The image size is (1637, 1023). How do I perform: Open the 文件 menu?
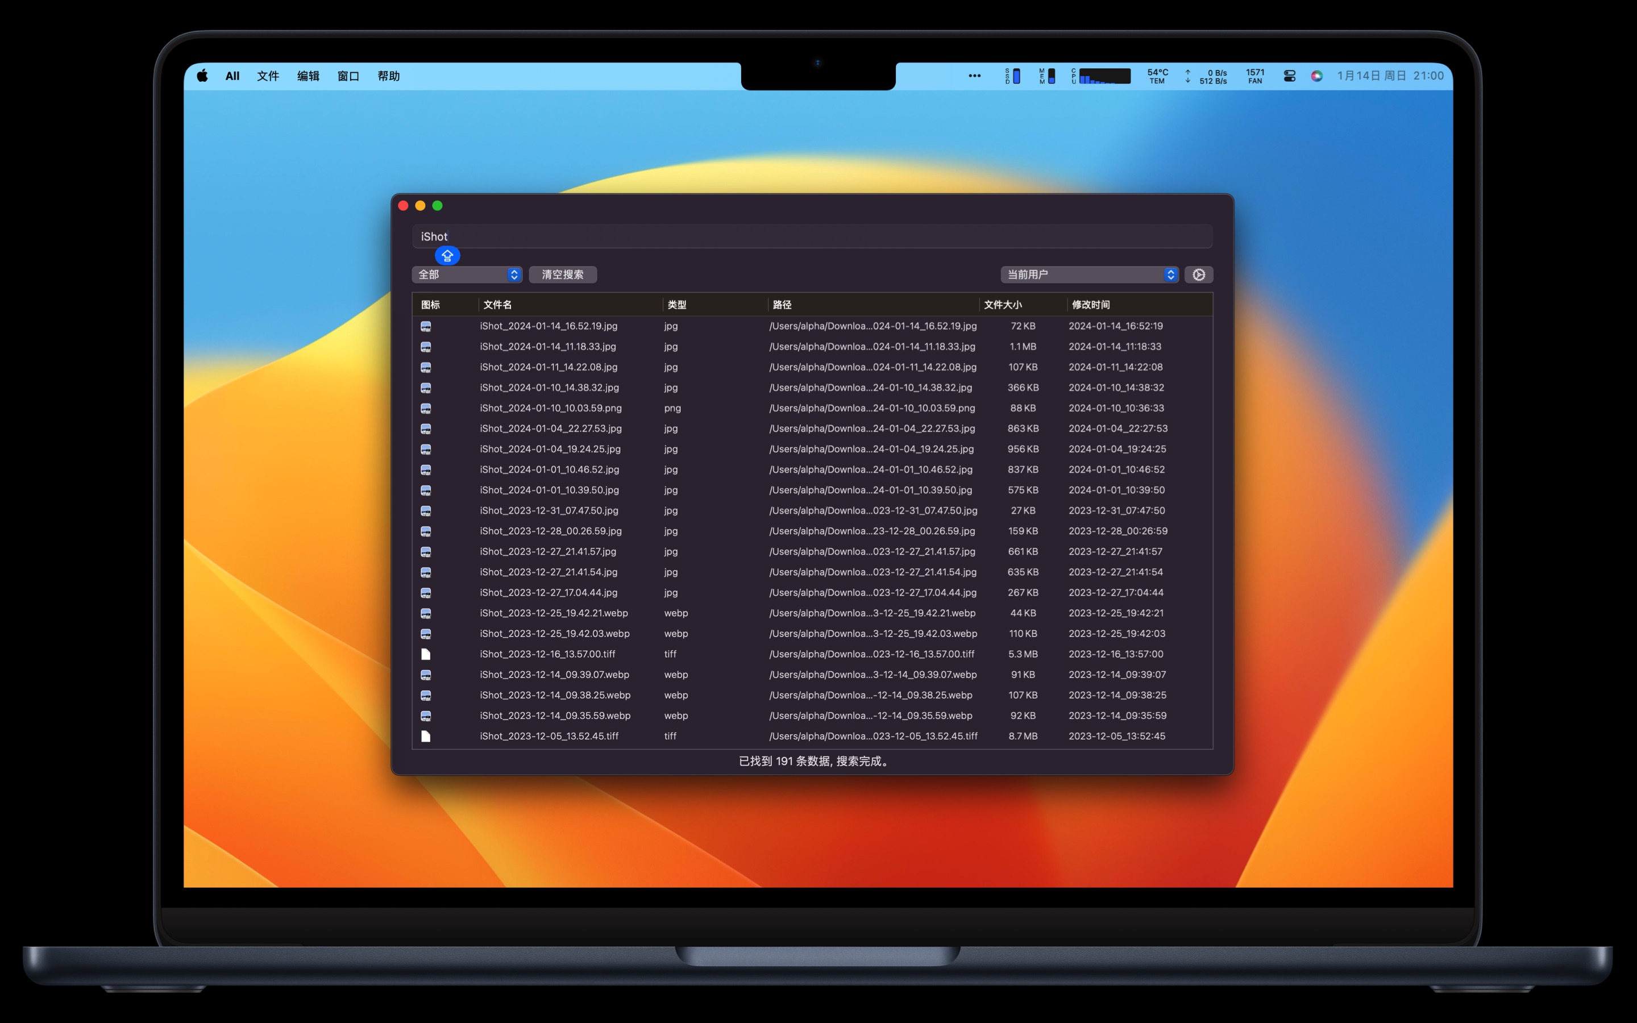pyautogui.click(x=268, y=76)
